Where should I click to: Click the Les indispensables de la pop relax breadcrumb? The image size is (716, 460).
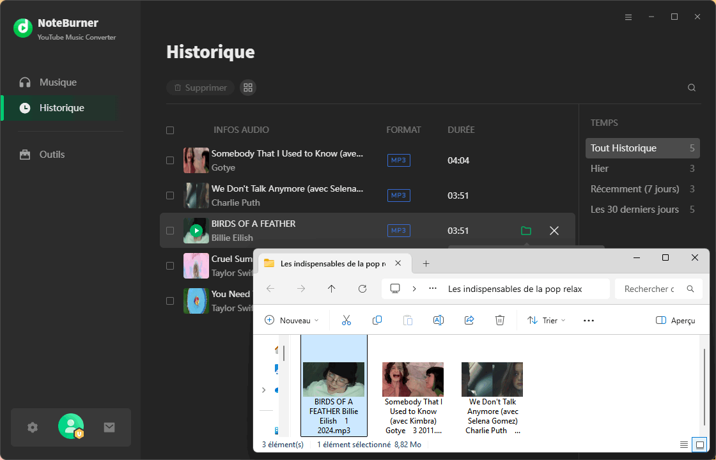pyautogui.click(x=515, y=289)
